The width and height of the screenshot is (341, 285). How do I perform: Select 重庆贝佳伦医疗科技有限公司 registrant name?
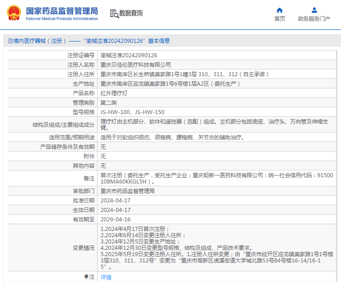tap(135, 64)
